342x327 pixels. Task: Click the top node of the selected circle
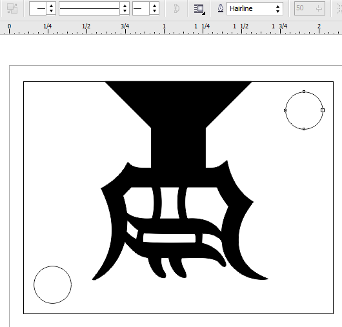point(304,92)
